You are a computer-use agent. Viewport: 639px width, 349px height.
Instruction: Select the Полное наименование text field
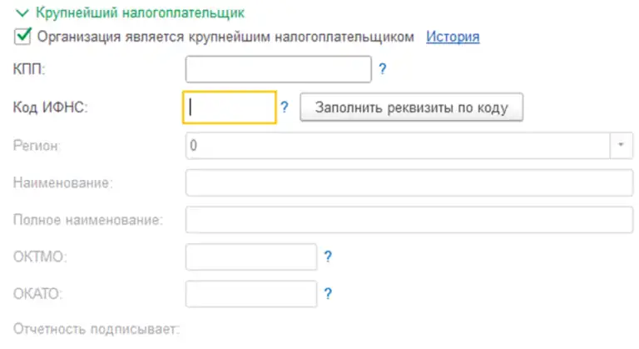pyautogui.click(x=409, y=220)
